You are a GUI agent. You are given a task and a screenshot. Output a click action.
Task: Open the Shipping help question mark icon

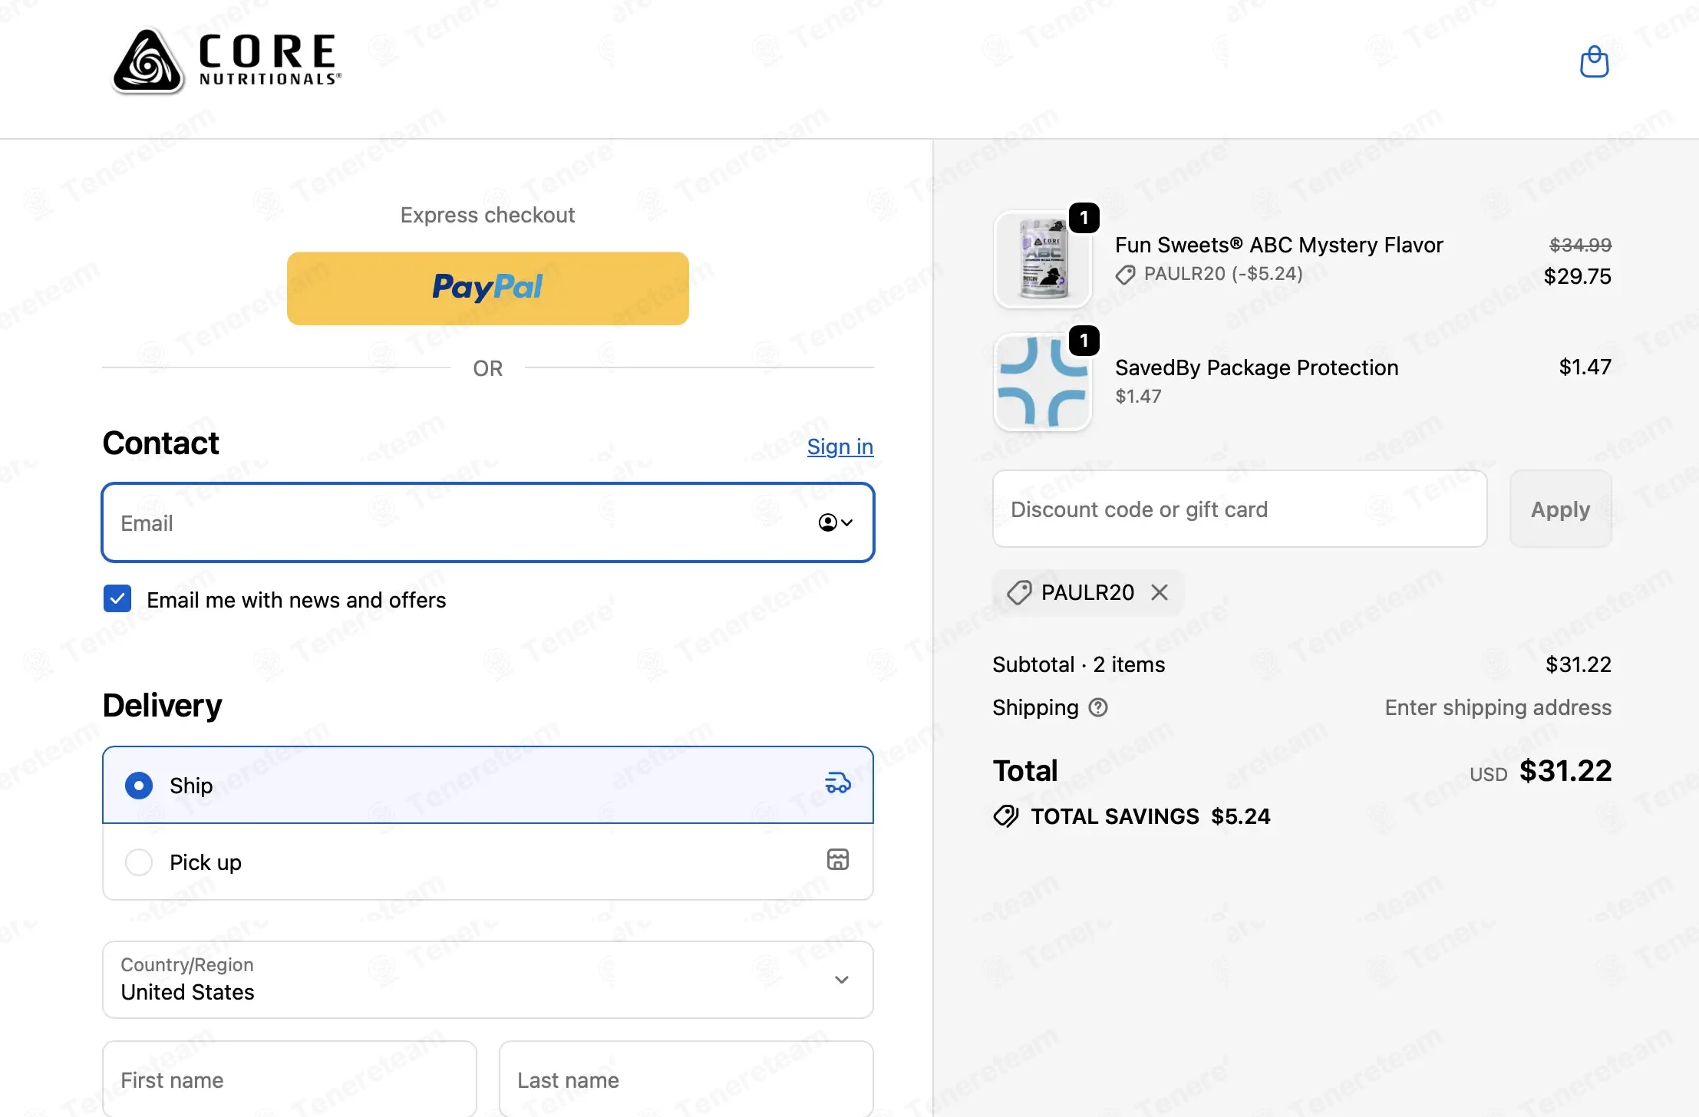[1098, 707]
